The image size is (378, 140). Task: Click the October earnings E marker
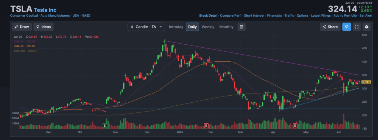pos(104,126)
